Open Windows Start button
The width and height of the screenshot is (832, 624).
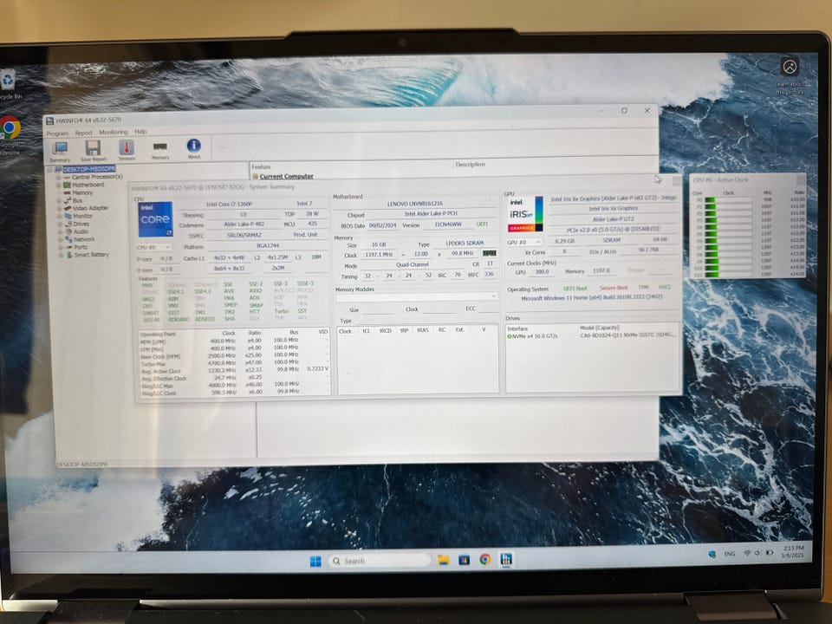point(315,561)
